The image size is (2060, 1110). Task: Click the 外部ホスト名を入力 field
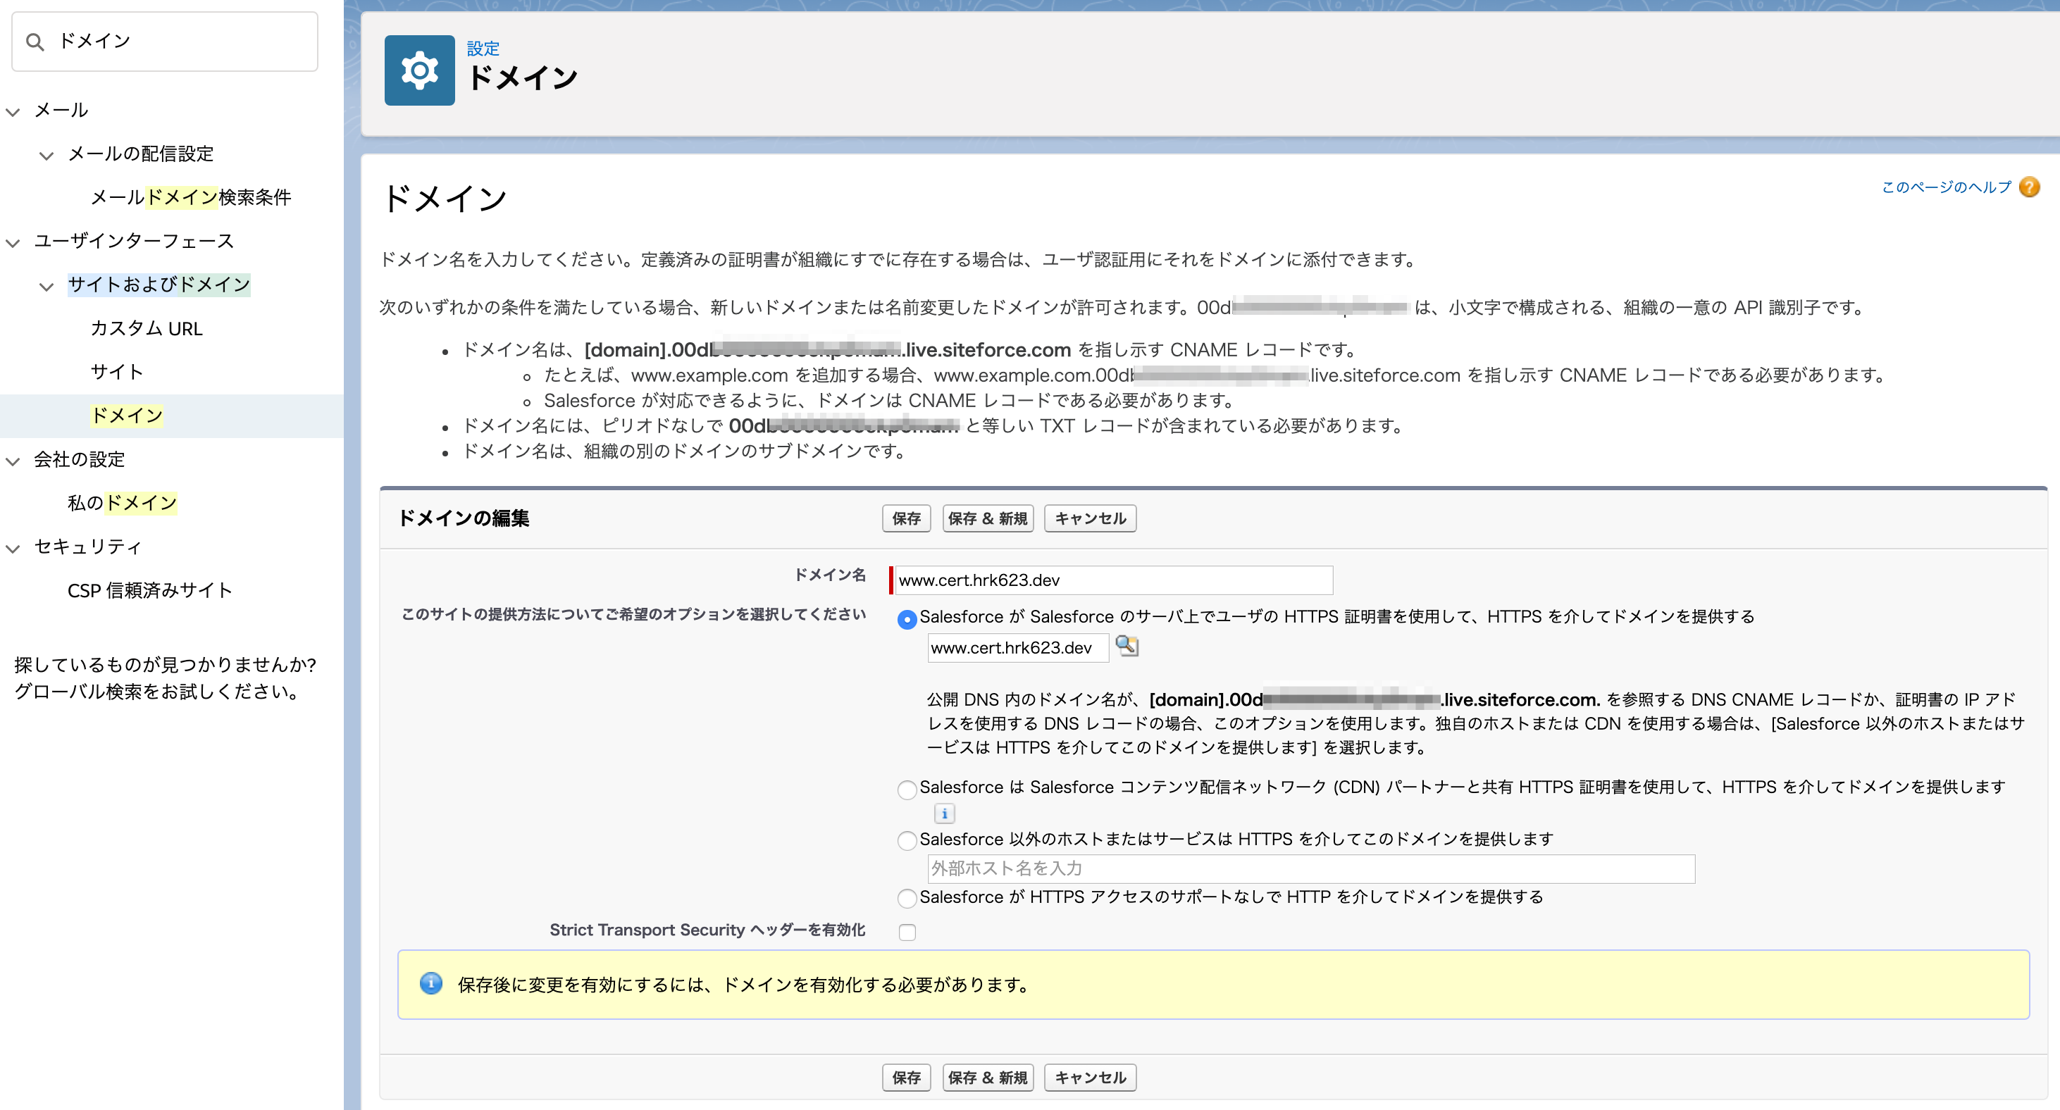(1310, 868)
